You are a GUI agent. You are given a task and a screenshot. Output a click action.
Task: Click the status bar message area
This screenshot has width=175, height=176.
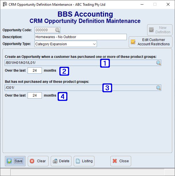[87, 172]
